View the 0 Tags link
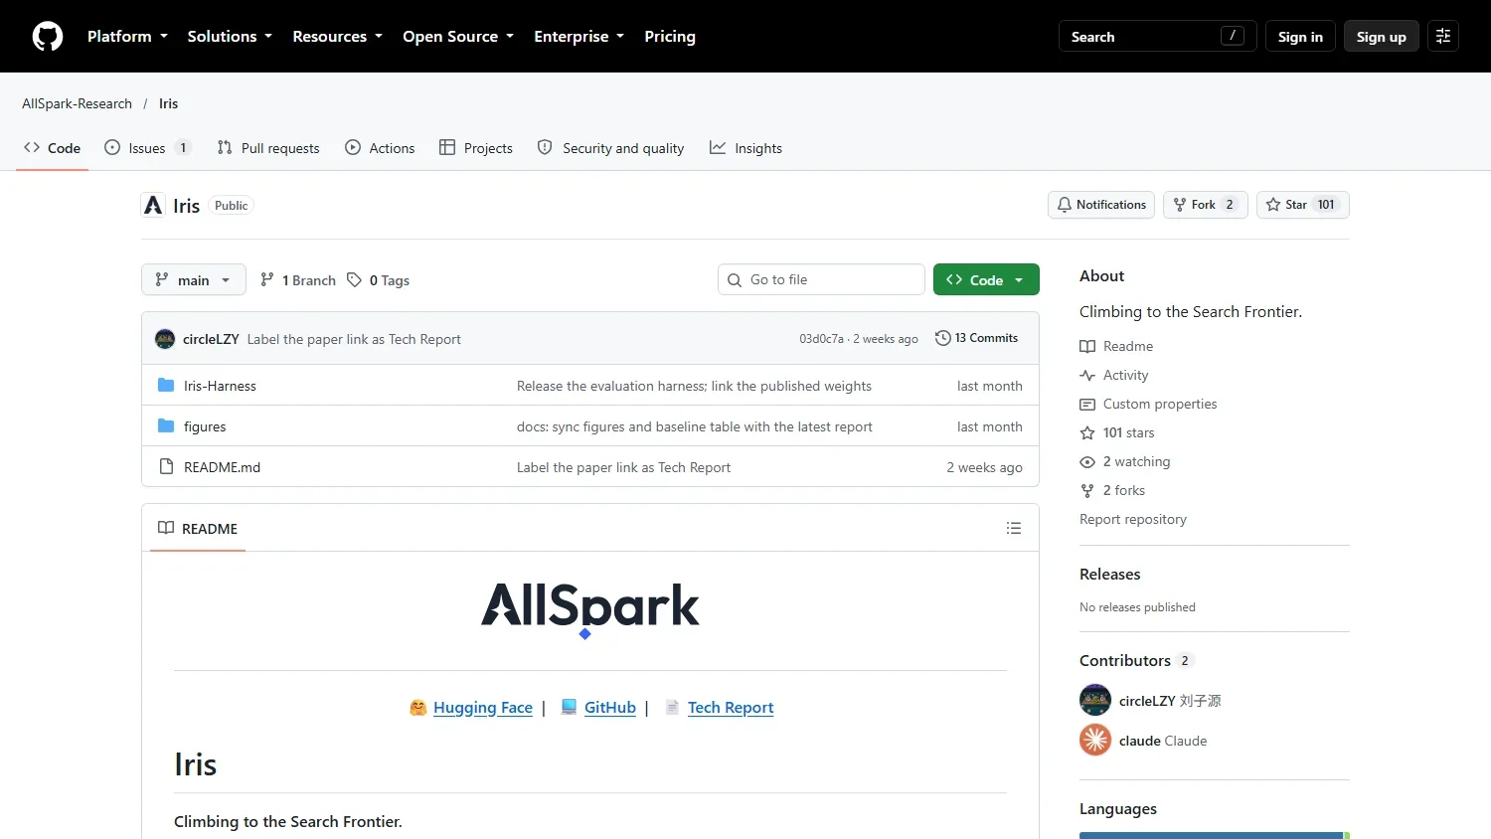 coord(379,280)
